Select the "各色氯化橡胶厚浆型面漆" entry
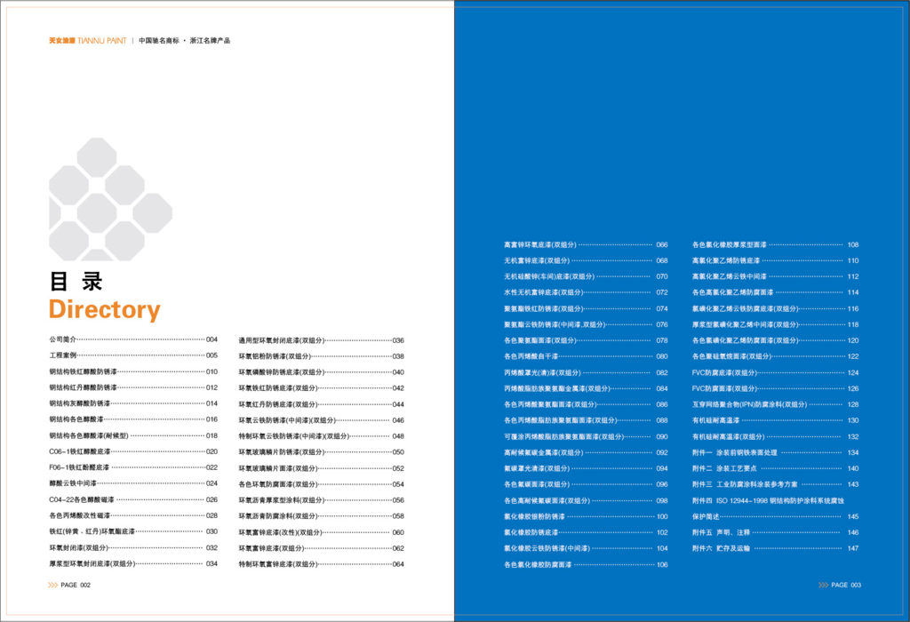 point(775,245)
